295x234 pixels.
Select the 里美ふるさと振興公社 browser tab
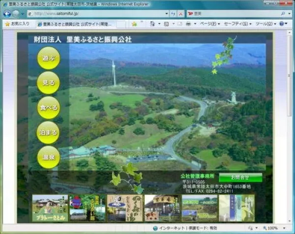(74, 24)
